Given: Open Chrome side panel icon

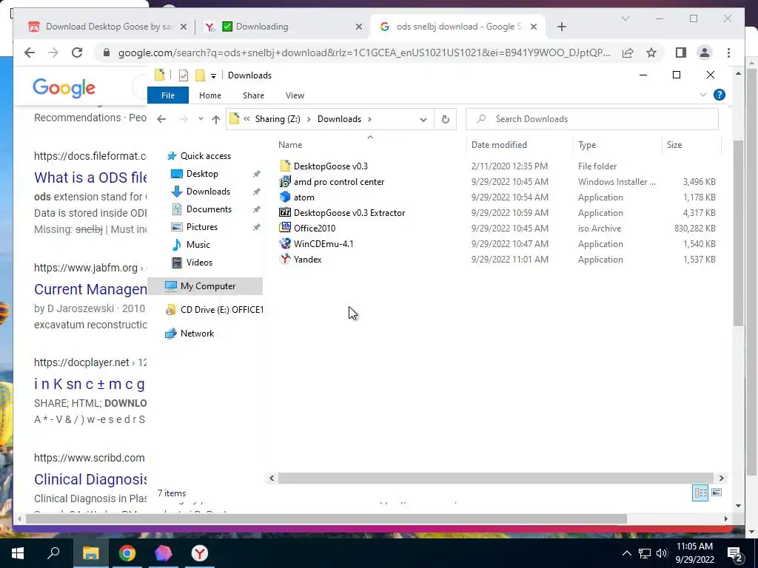Looking at the screenshot, I should (681, 53).
